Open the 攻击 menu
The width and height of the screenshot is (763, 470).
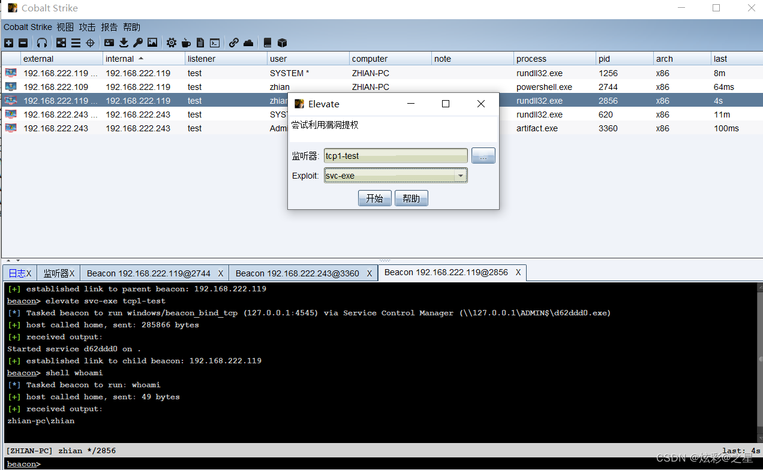click(x=87, y=27)
